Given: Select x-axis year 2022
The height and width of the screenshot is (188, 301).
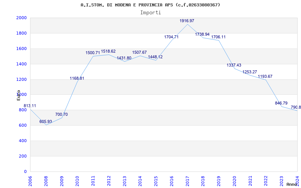Looking at the screenshot, I should point(266,181).
